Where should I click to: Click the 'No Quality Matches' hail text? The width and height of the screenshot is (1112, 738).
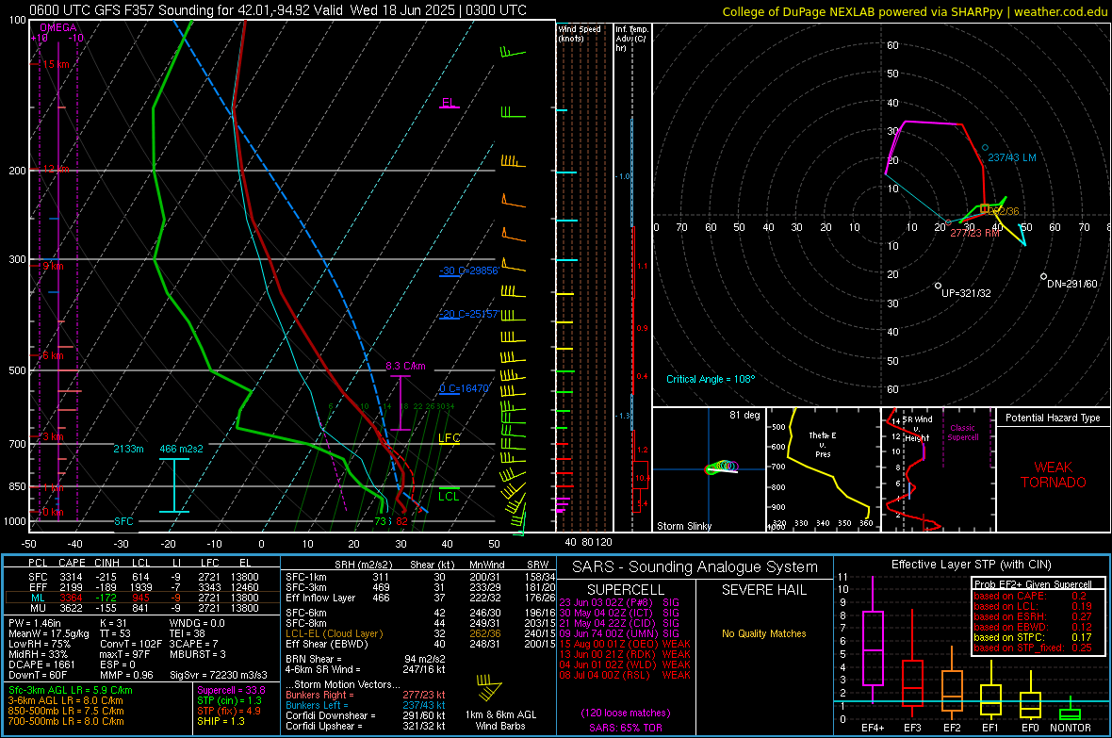pyautogui.click(x=763, y=633)
